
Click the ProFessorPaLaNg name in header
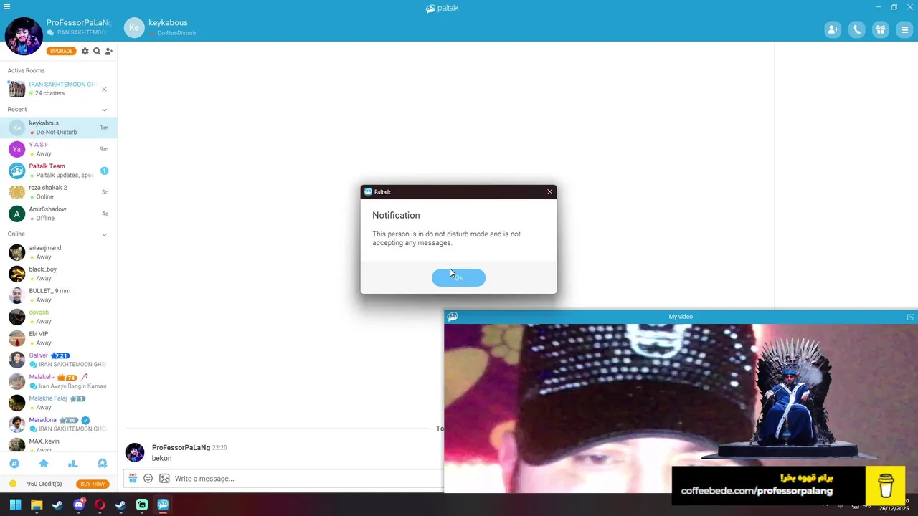point(78,22)
